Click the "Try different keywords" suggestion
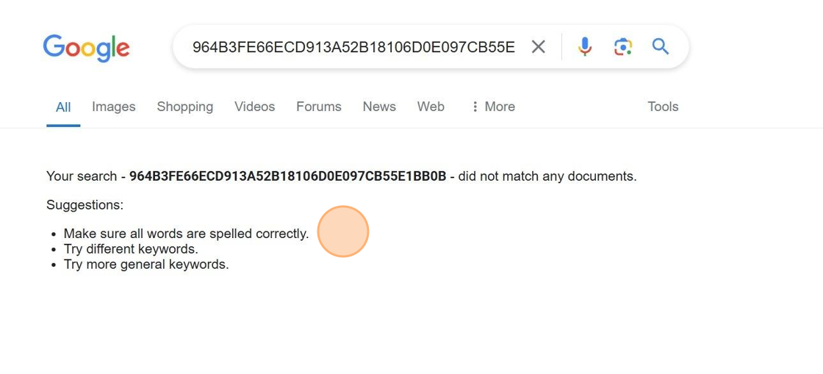Viewport: 823px width, 374px height. tap(131, 249)
